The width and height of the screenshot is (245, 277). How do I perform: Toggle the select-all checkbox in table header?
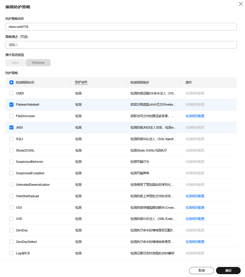pyautogui.click(x=11, y=82)
